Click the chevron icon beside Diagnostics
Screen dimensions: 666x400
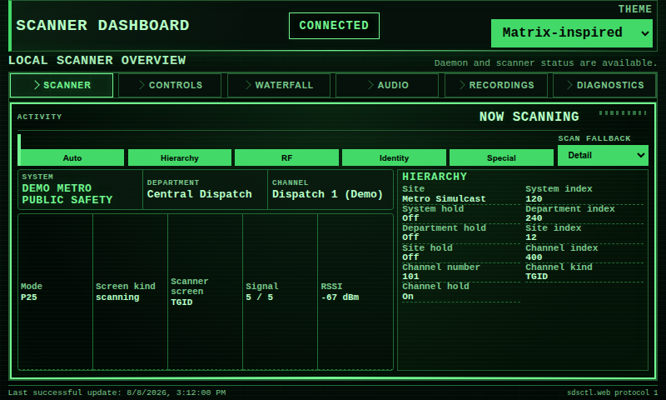point(570,85)
